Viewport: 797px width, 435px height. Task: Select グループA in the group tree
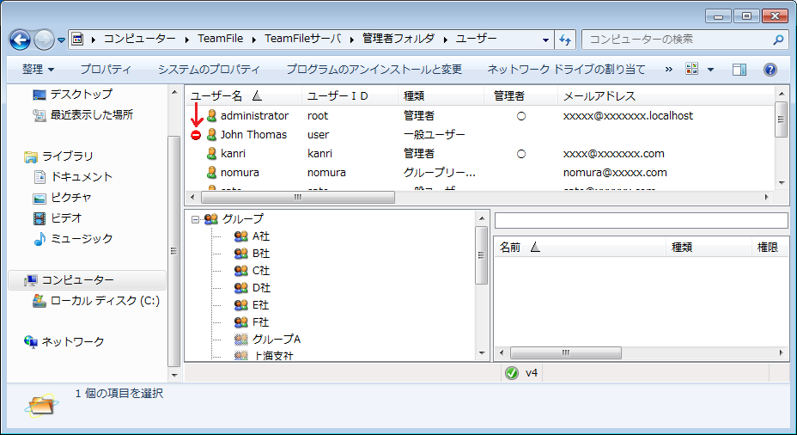276,340
